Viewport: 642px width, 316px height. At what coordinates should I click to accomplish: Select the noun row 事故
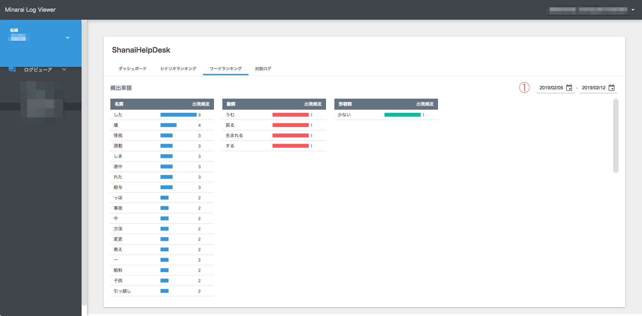[x=162, y=208]
